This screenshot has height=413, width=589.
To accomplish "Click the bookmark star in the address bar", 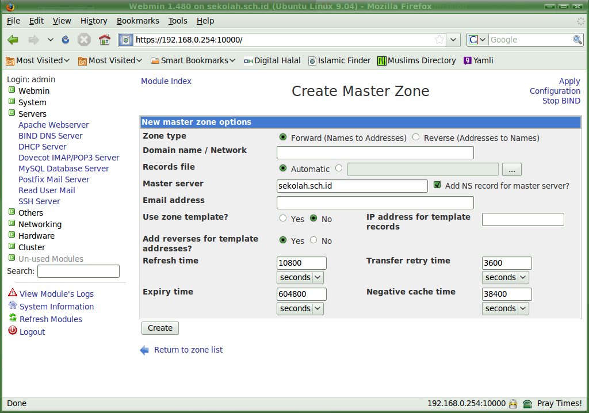I will point(439,40).
